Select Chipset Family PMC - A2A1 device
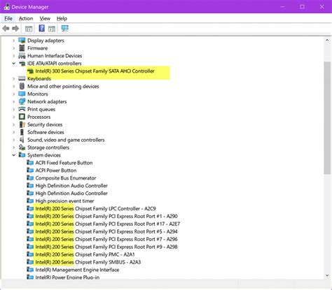 pos(85,254)
